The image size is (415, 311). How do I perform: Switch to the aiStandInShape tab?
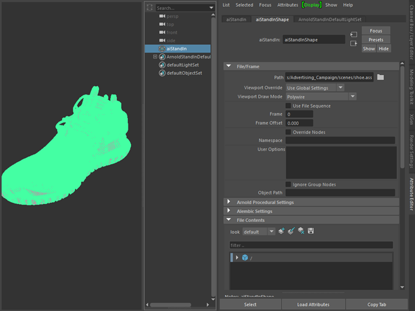(x=272, y=19)
